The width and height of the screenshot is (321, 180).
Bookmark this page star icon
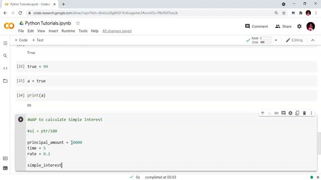pos(284,13)
